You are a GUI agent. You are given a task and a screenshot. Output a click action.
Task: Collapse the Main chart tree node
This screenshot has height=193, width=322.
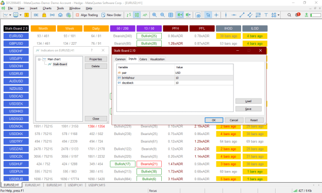40,60
